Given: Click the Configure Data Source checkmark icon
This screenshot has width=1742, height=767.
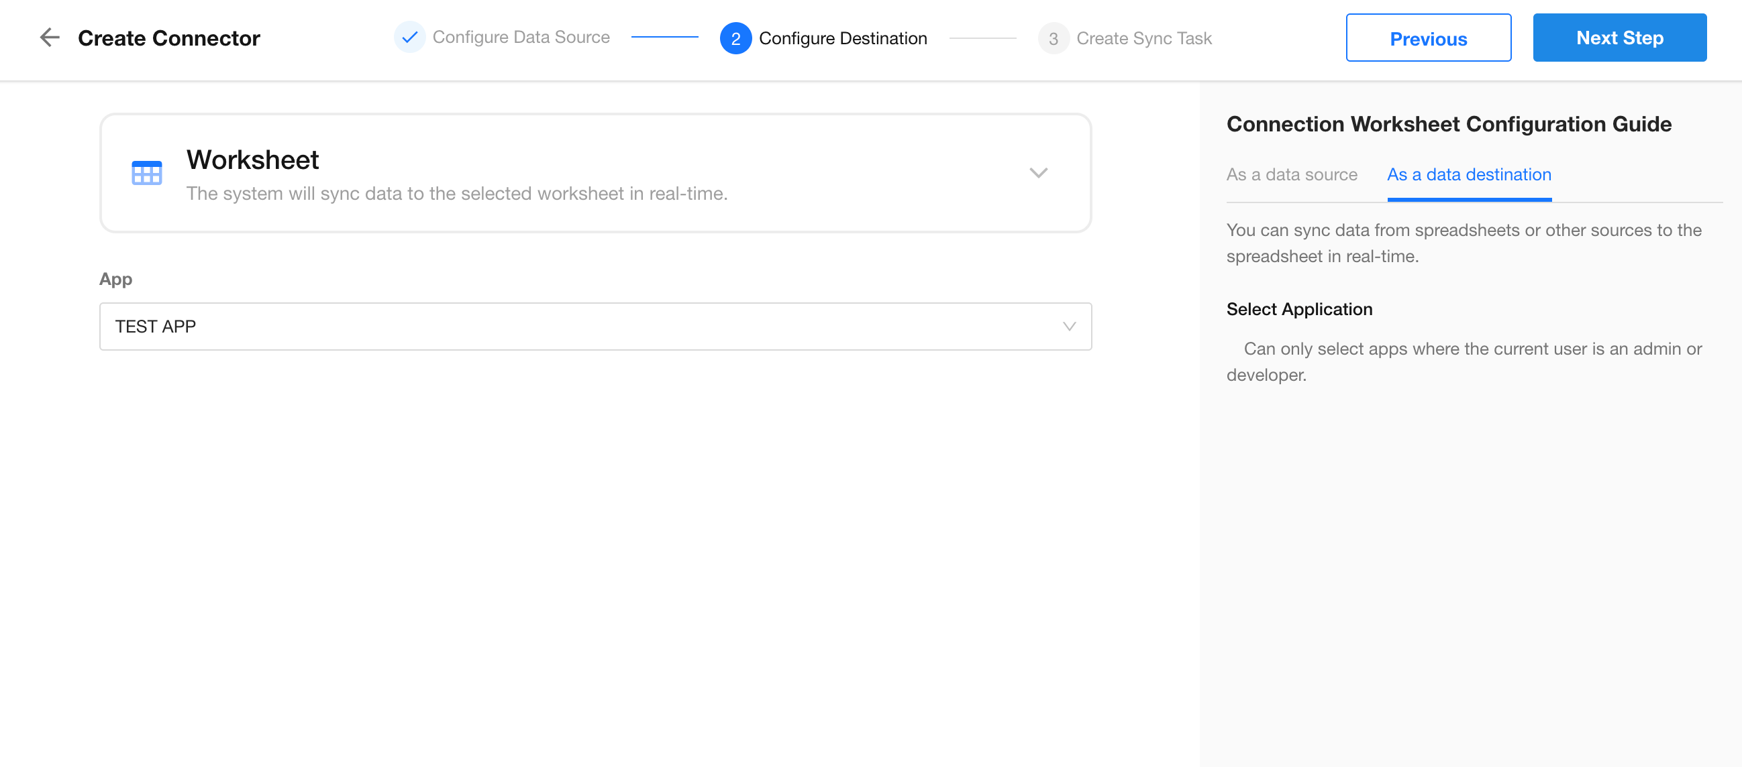Looking at the screenshot, I should 409,38.
